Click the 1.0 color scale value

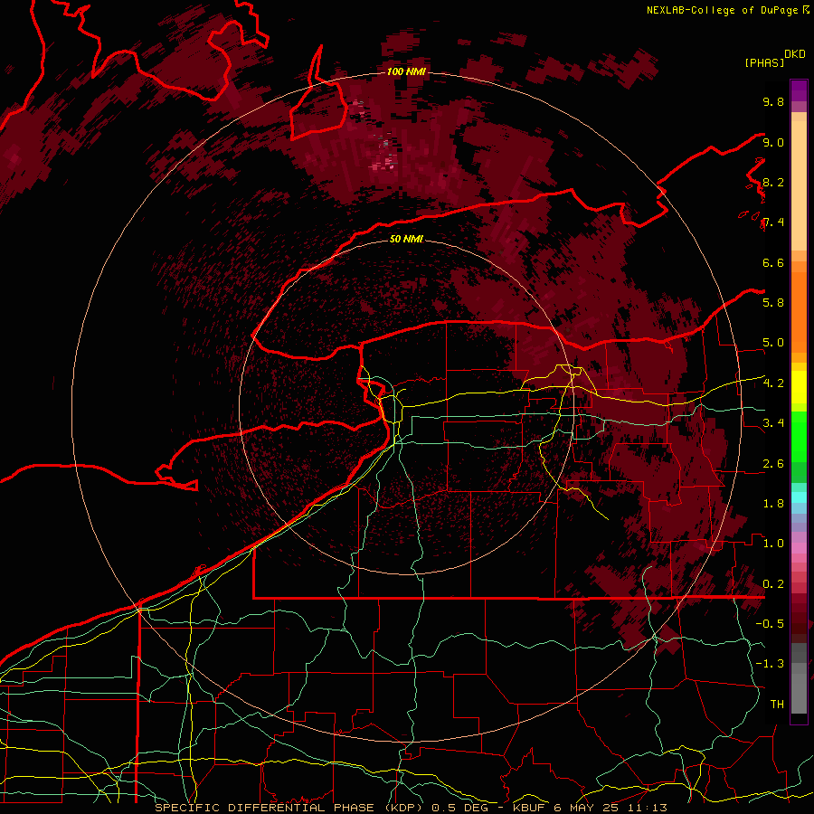773,544
